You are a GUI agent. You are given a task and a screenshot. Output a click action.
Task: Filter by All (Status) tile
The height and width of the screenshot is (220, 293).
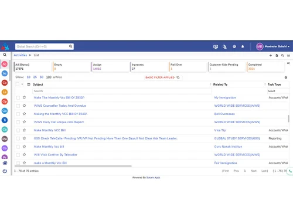(x=32, y=67)
